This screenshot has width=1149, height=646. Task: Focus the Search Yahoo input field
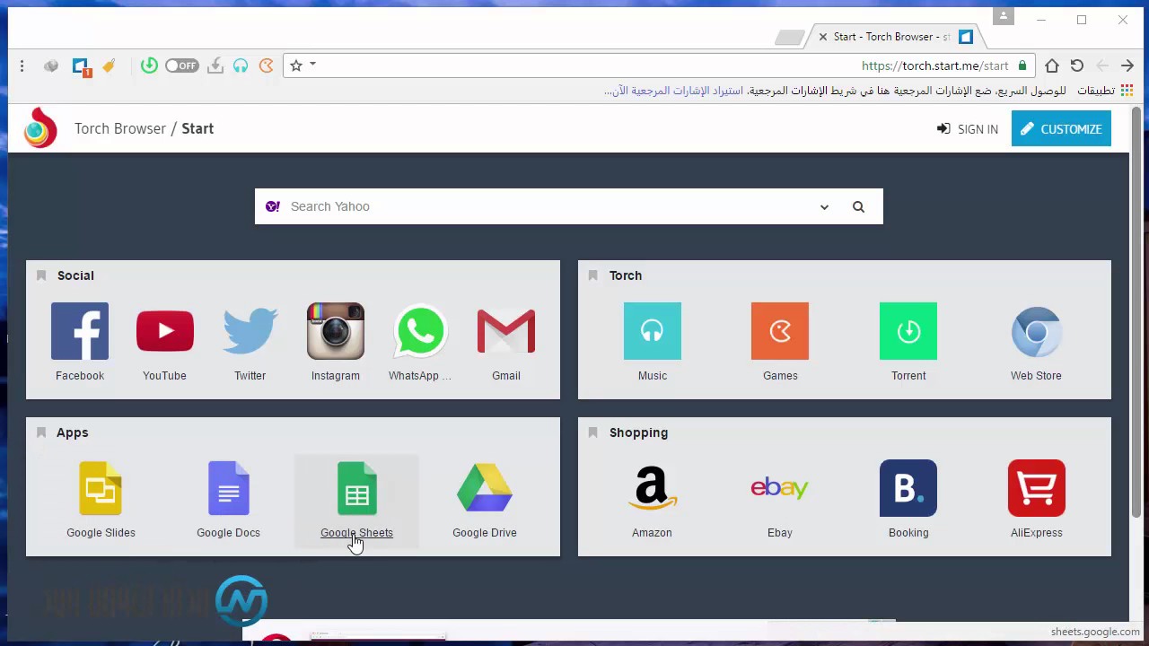[548, 206]
